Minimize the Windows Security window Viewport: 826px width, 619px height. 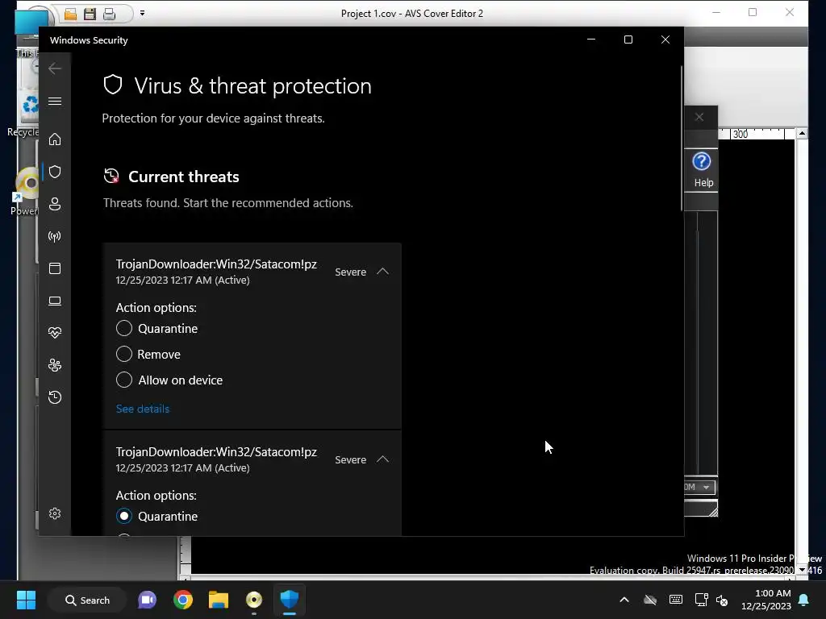(x=591, y=39)
